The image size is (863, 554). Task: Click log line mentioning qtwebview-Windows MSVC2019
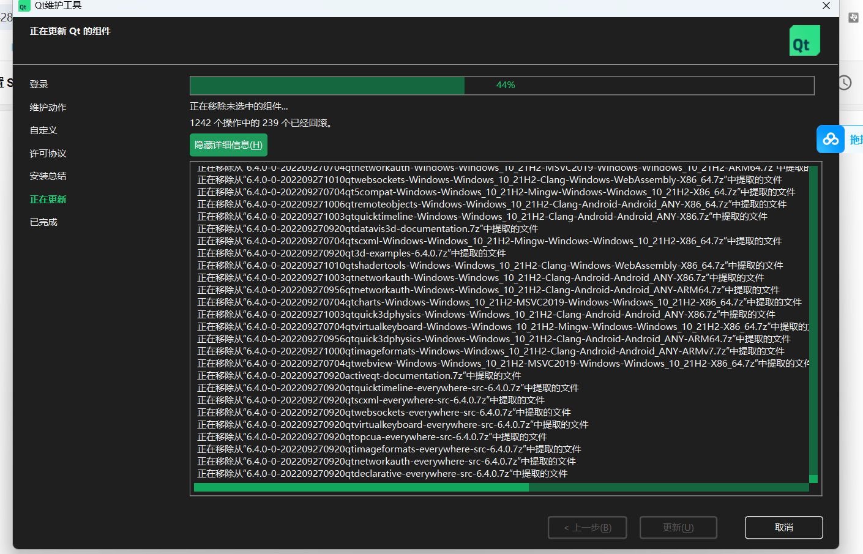click(503, 364)
